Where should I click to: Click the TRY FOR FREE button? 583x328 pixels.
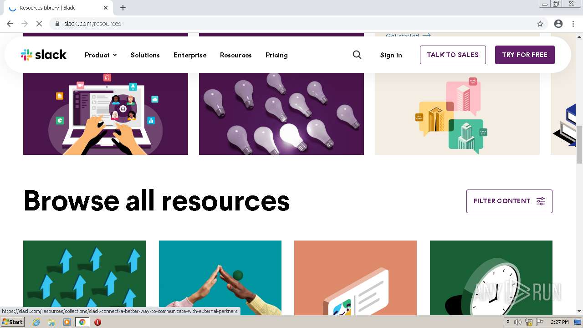[x=525, y=55]
